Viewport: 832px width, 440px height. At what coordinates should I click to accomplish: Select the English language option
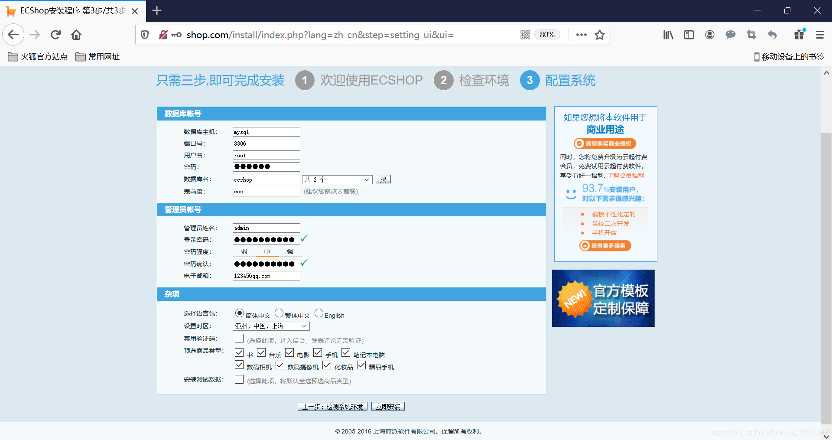319,313
